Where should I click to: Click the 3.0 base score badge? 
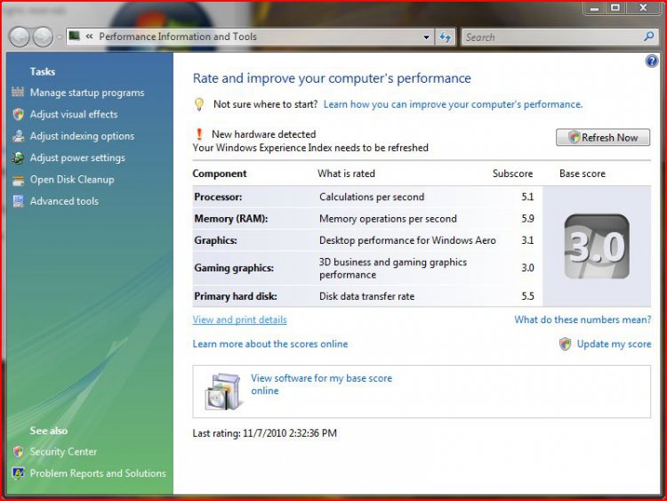pos(597,246)
